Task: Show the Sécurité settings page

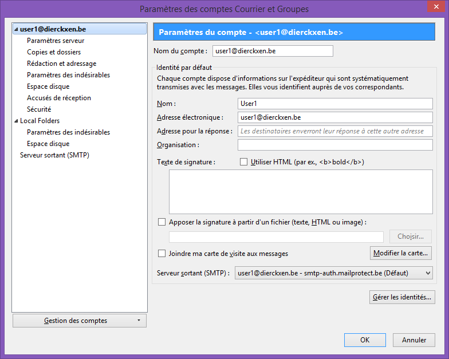Action: pos(39,109)
